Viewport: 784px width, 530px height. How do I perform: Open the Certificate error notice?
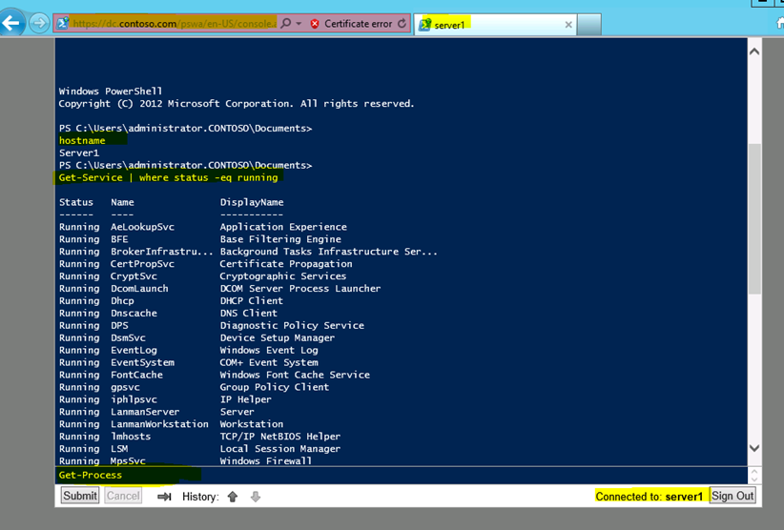[x=358, y=24]
